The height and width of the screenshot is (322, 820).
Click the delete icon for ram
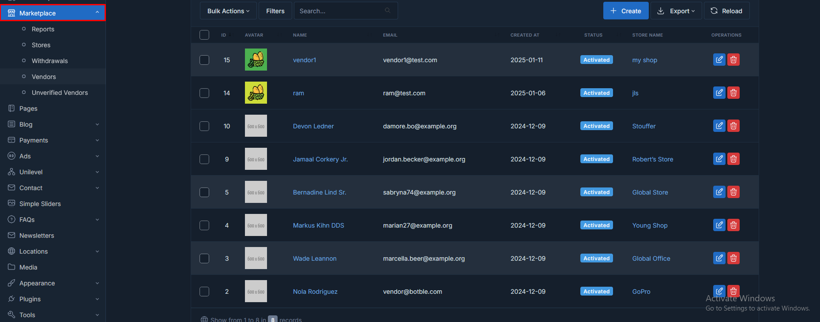click(733, 93)
